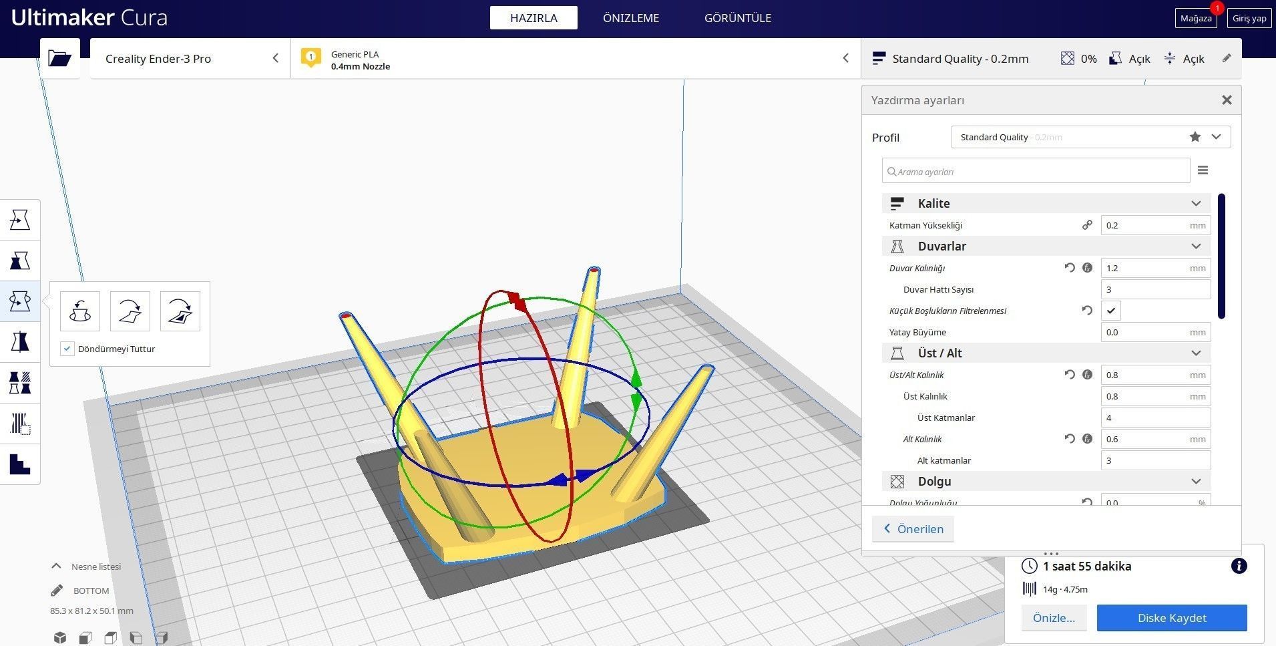Reset Alt Kalınlık with revert arrow

[x=1070, y=439]
